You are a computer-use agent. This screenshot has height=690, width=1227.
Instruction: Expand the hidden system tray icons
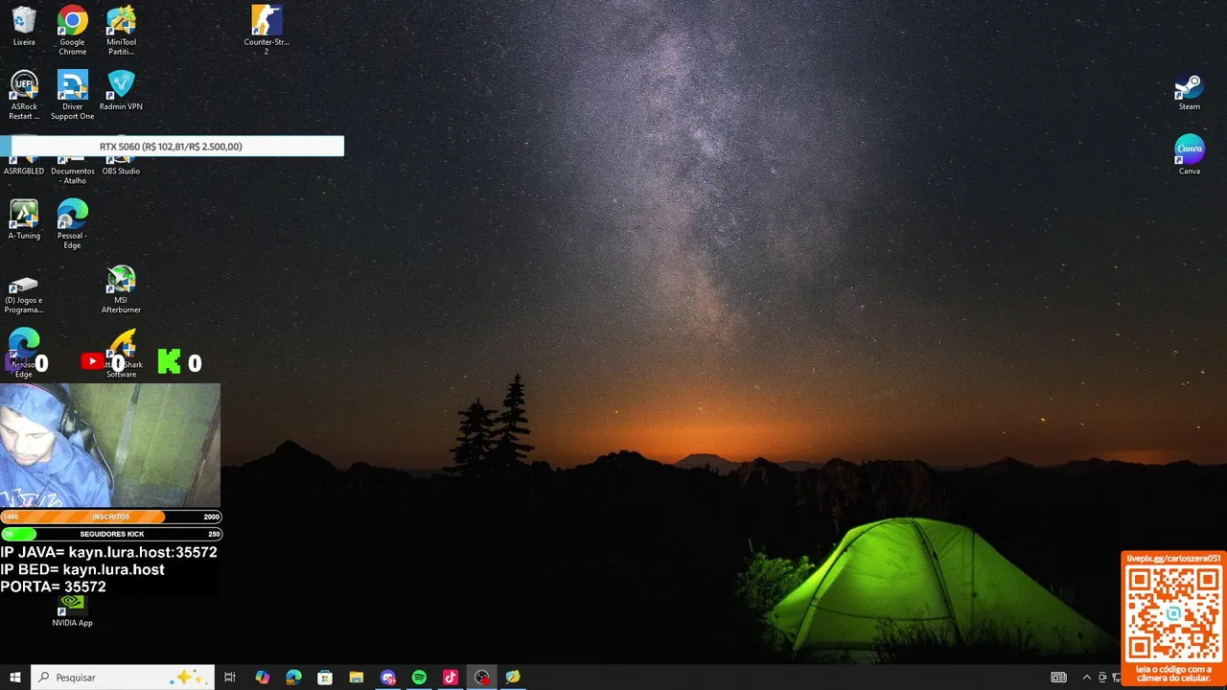point(1086,678)
